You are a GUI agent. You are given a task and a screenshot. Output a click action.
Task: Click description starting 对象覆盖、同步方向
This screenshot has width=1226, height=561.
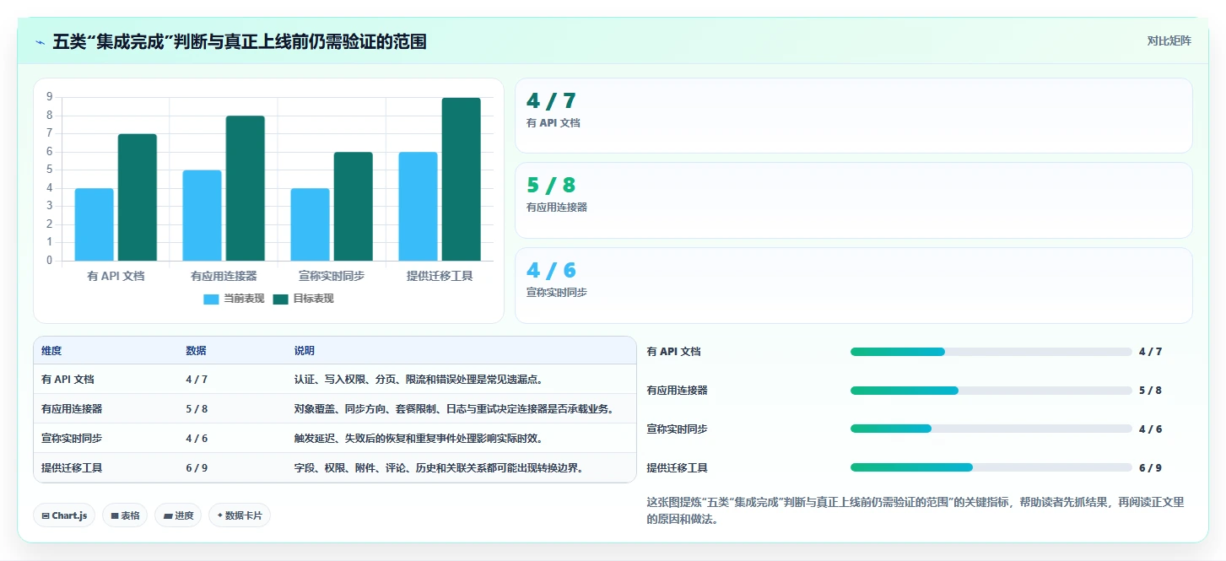(x=454, y=409)
